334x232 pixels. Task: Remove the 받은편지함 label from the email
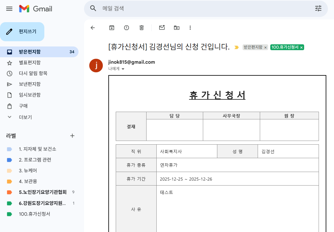(x=265, y=47)
